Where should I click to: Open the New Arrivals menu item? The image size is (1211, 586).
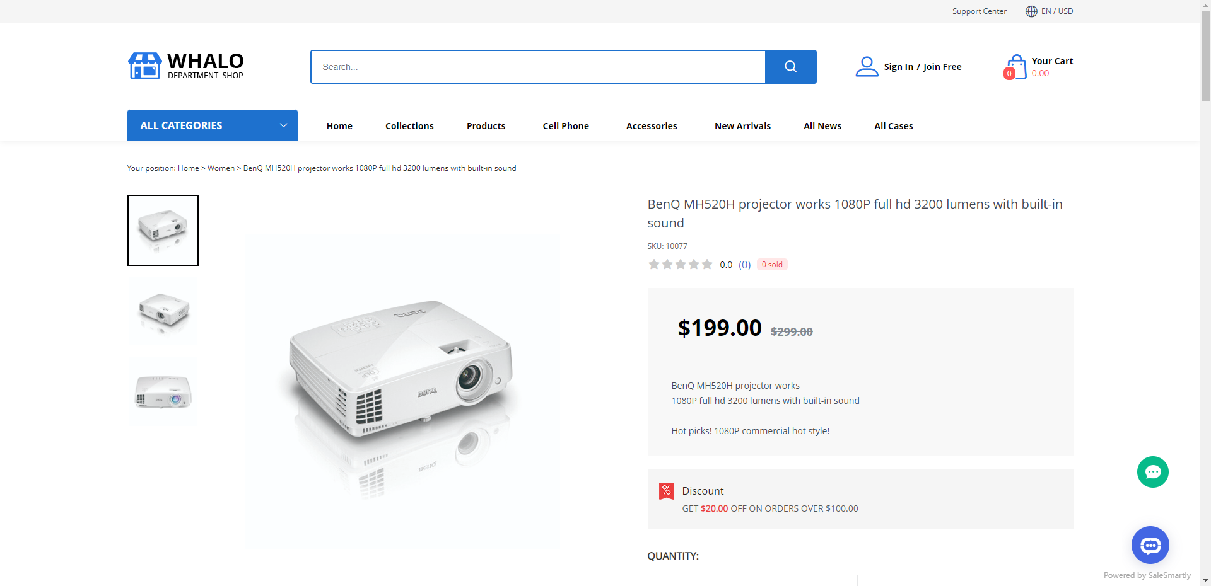pos(742,126)
